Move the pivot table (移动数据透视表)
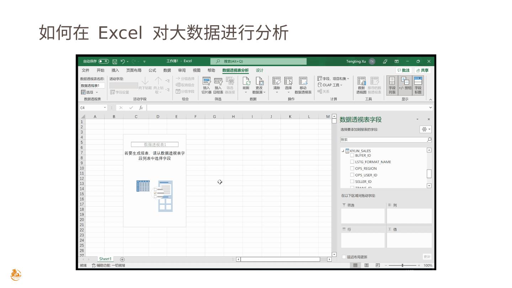This screenshot has height=288, width=512. click(x=303, y=85)
